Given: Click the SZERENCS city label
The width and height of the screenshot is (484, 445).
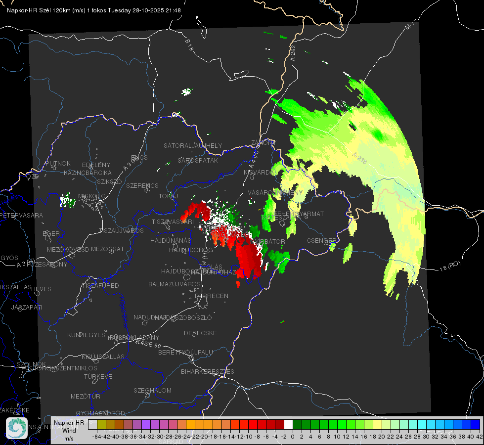Looking at the screenshot, I should tap(142, 185).
